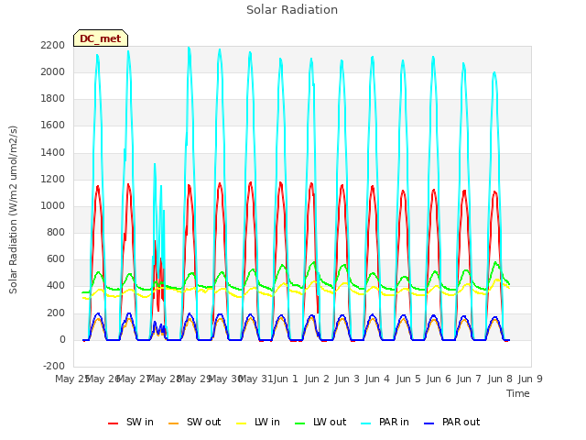Click the 1800 y-axis tick label
Viewport: 586px width, 440px height.
point(53,99)
